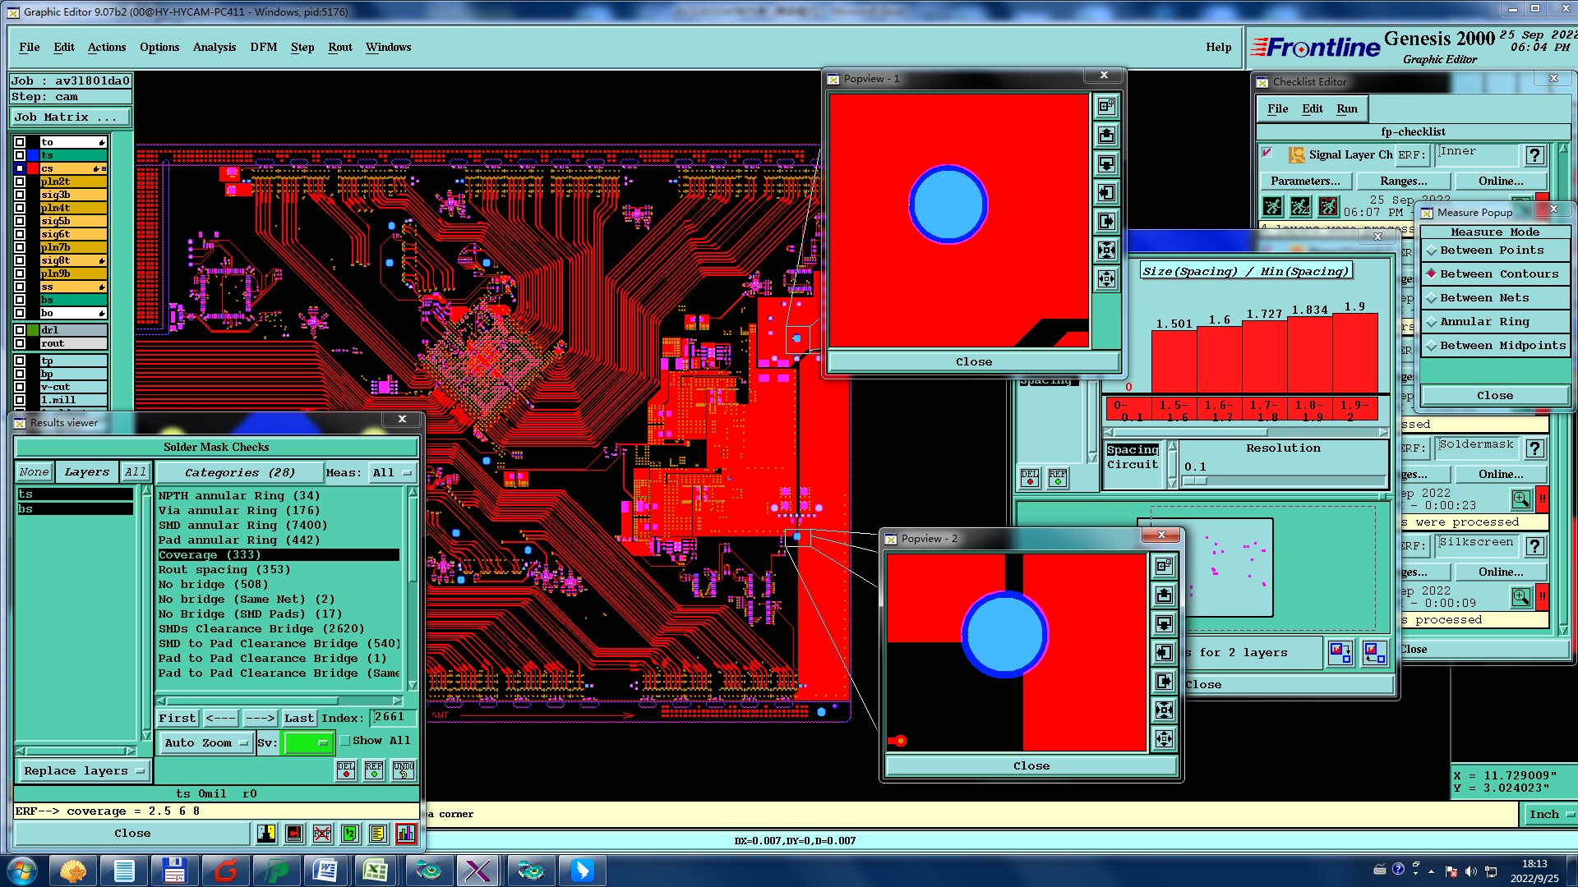This screenshot has height=887, width=1578.
Task: Toggle visibility box for layer 'sig3b'
Action: pos(20,195)
